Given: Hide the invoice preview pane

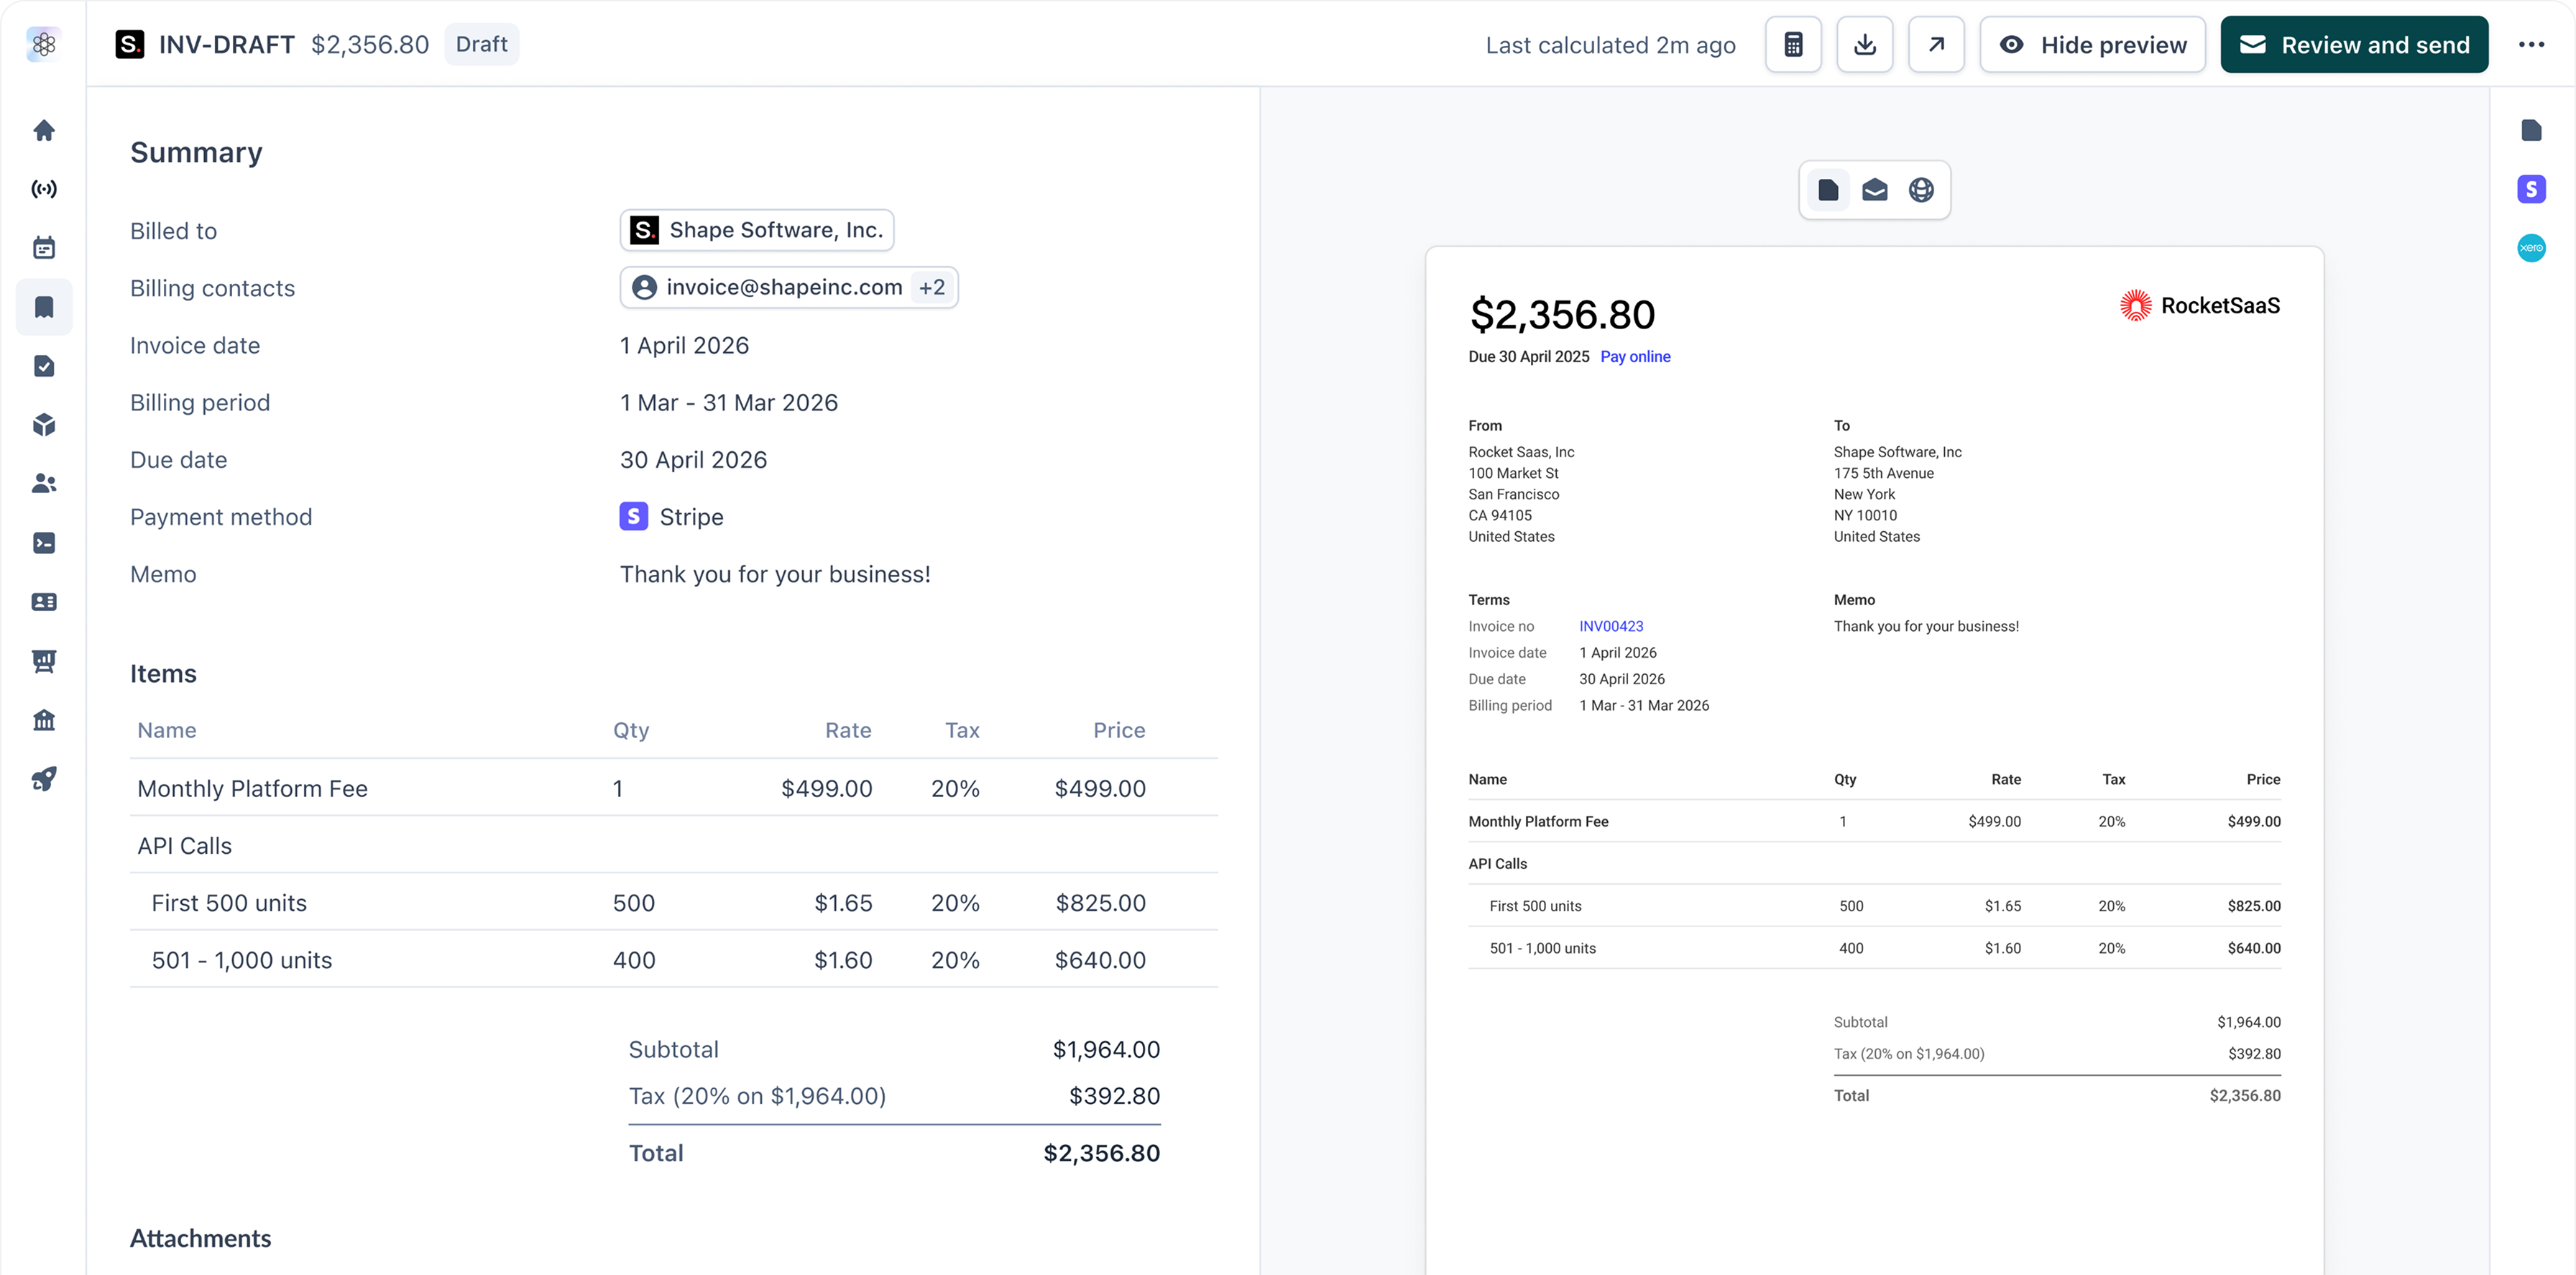Looking at the screenshot, I should point(2093,44).
